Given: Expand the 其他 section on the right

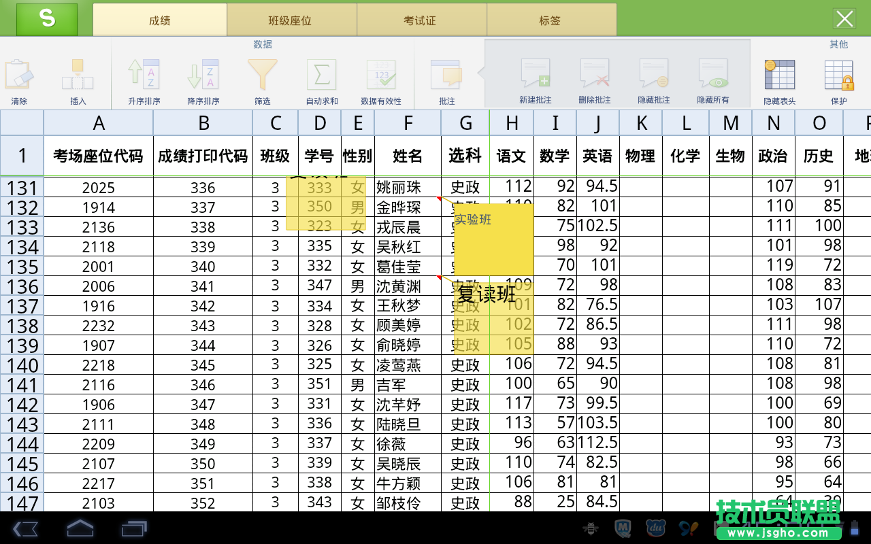Looking at the screenshot, I should (x=838, y=44).
